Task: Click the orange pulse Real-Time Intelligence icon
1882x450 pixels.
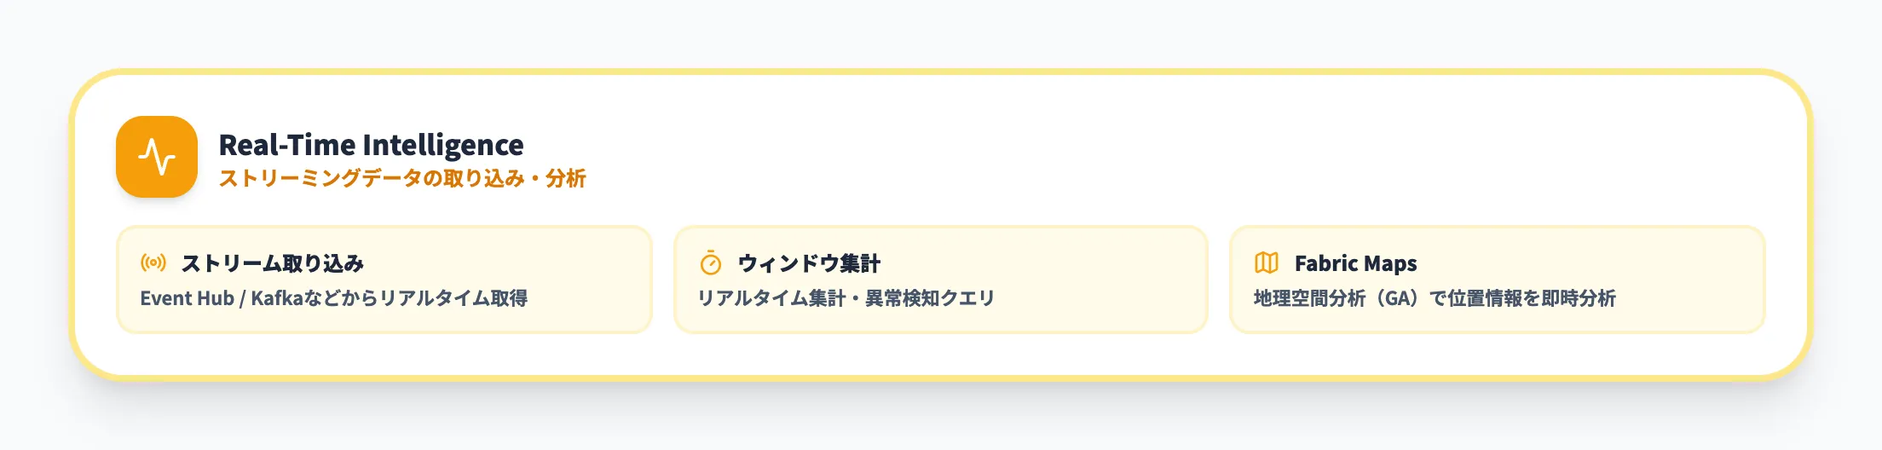Action: [157, 157]
